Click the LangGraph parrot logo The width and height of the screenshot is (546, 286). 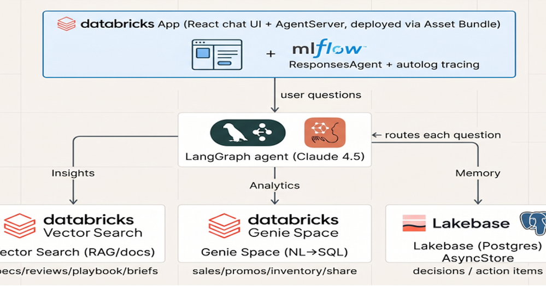(248, 133)
